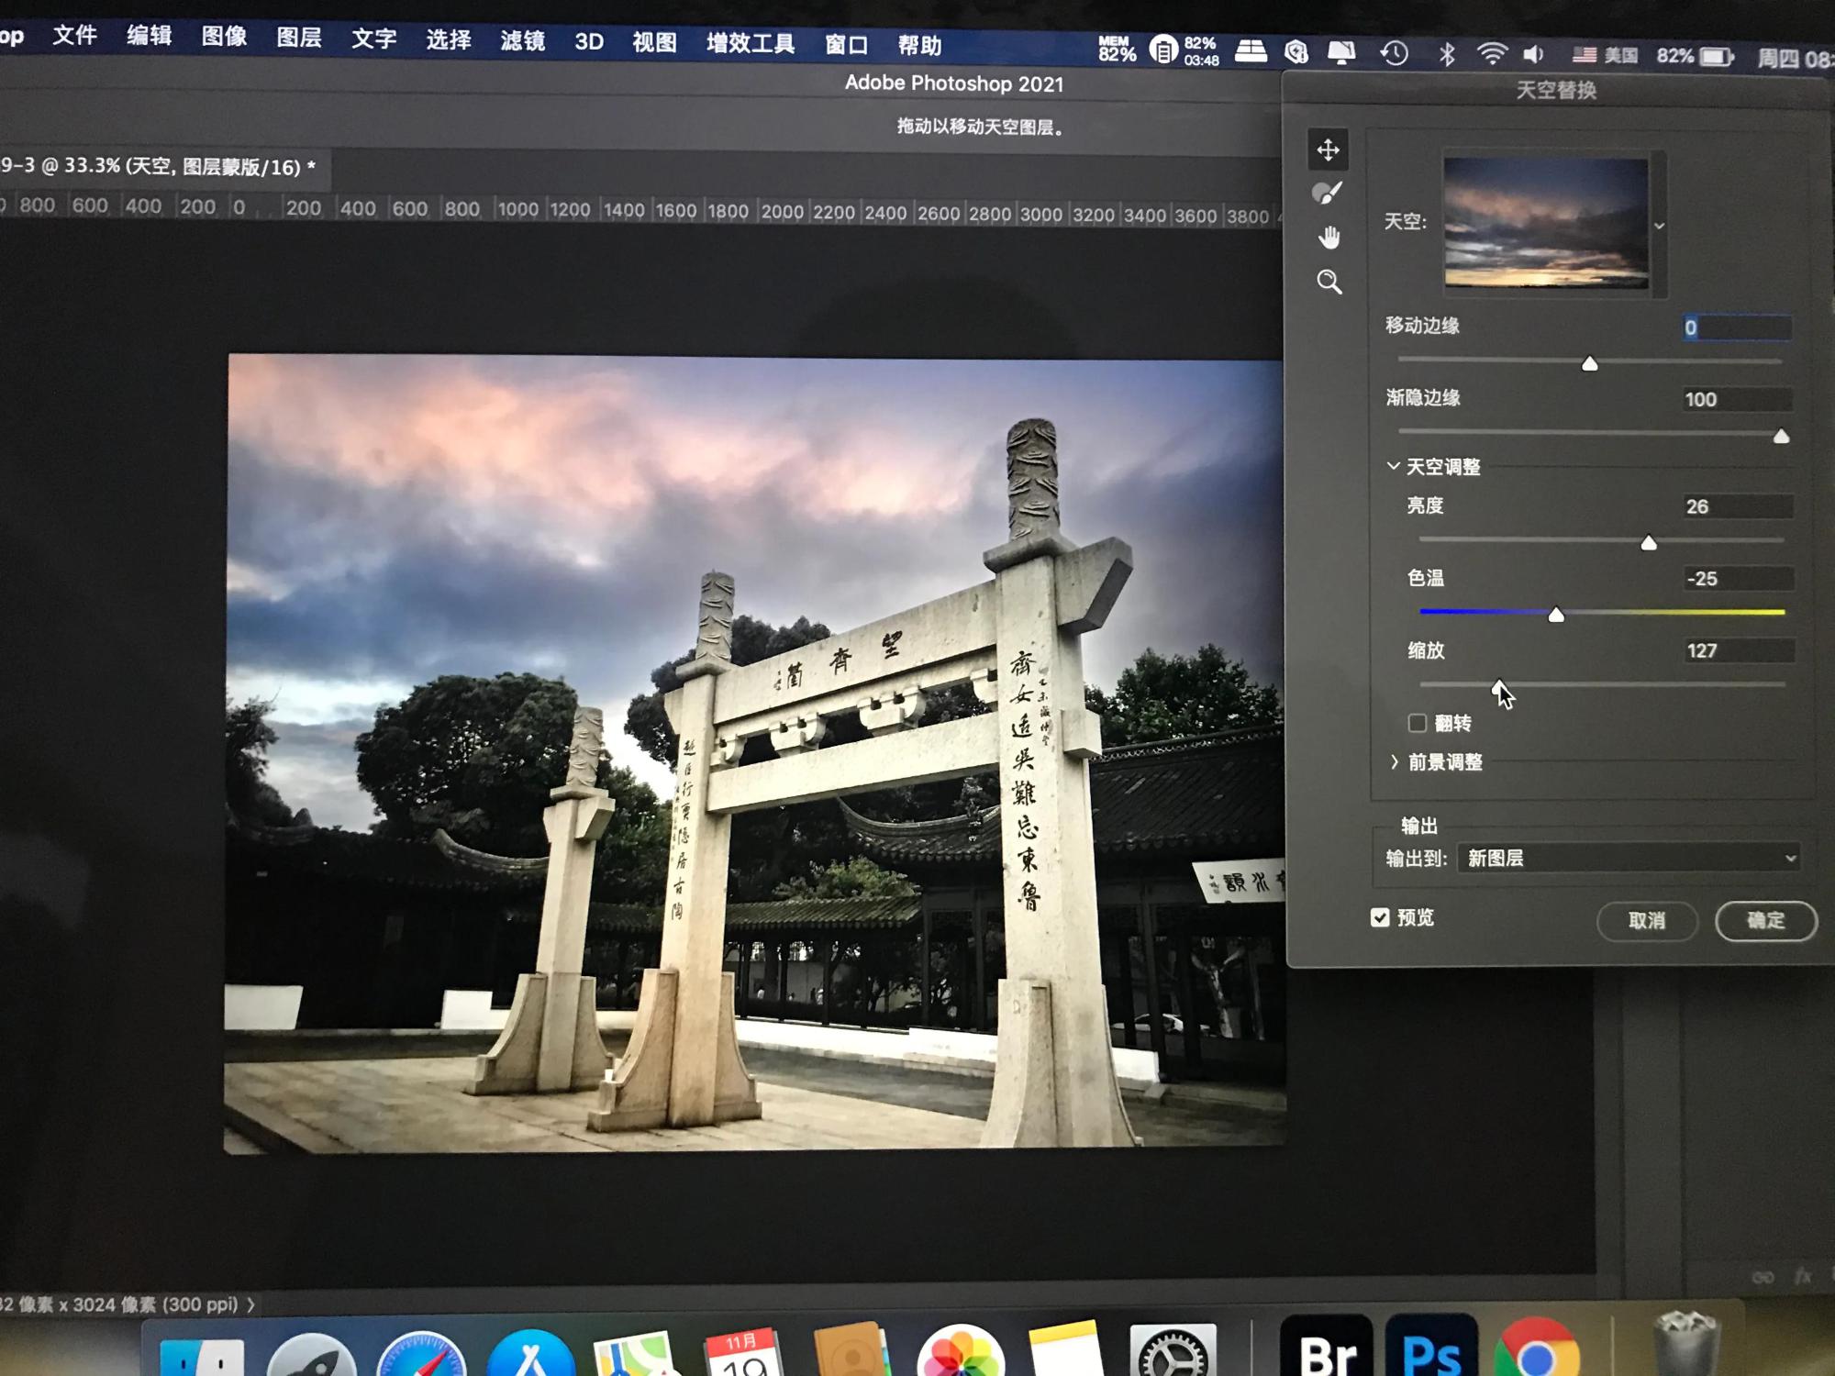This screenshot has width=1835, height=1376.
Task: Open the 滤镜 menu
Action: tap(523, 40)
